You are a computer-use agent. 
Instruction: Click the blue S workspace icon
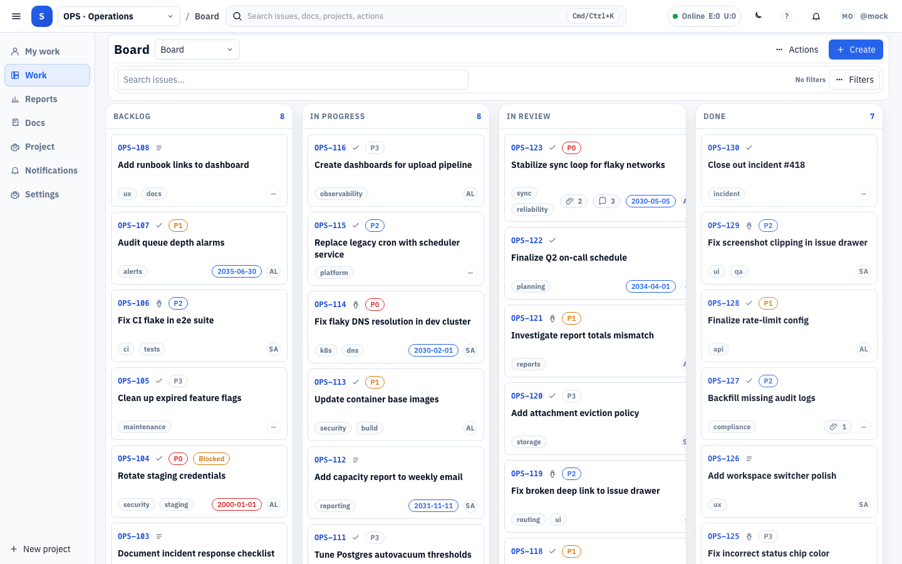(x=42, y=16)
